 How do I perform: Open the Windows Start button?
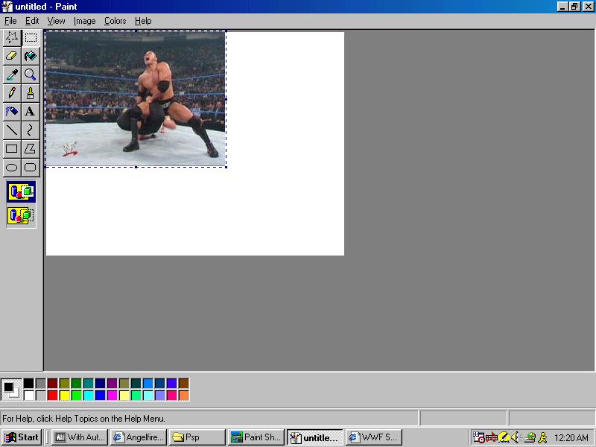(22, 437)
